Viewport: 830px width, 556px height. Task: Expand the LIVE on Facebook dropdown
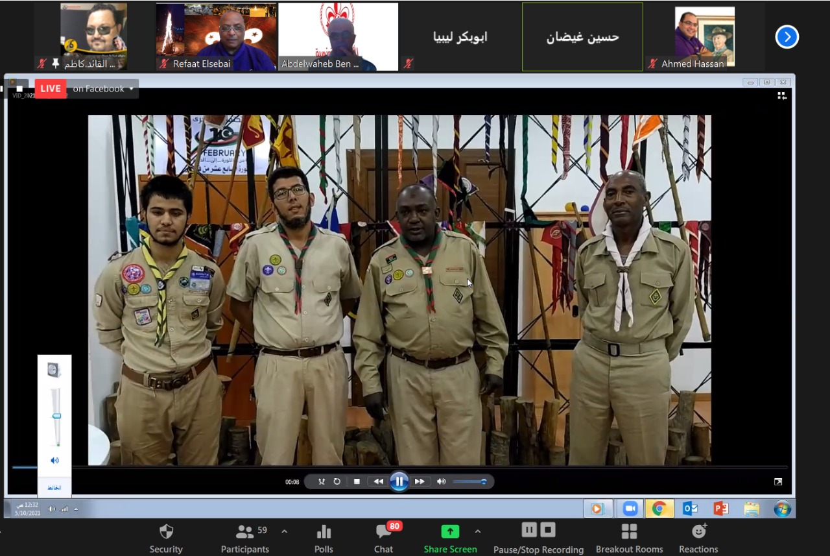(x=131, y=89)
